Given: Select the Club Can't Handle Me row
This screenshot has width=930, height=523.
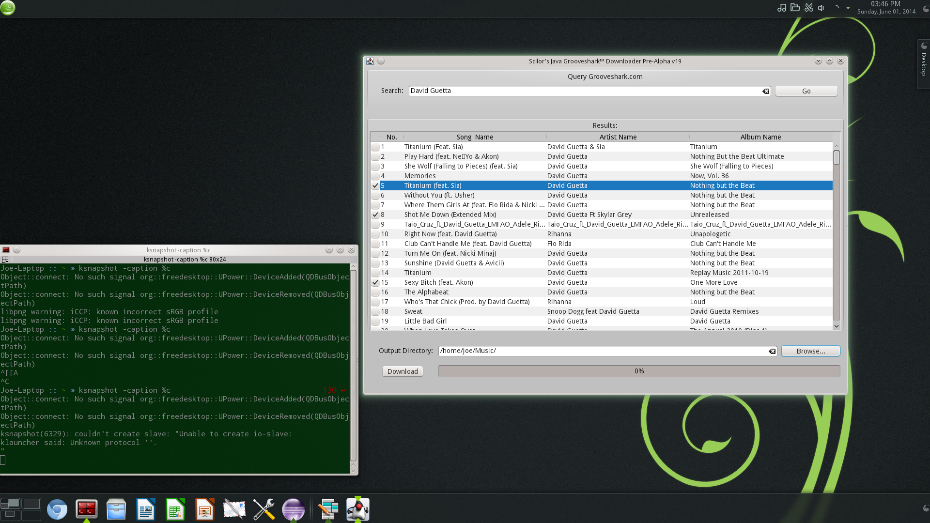Looking at the screenshot, I should click(602, 244).
